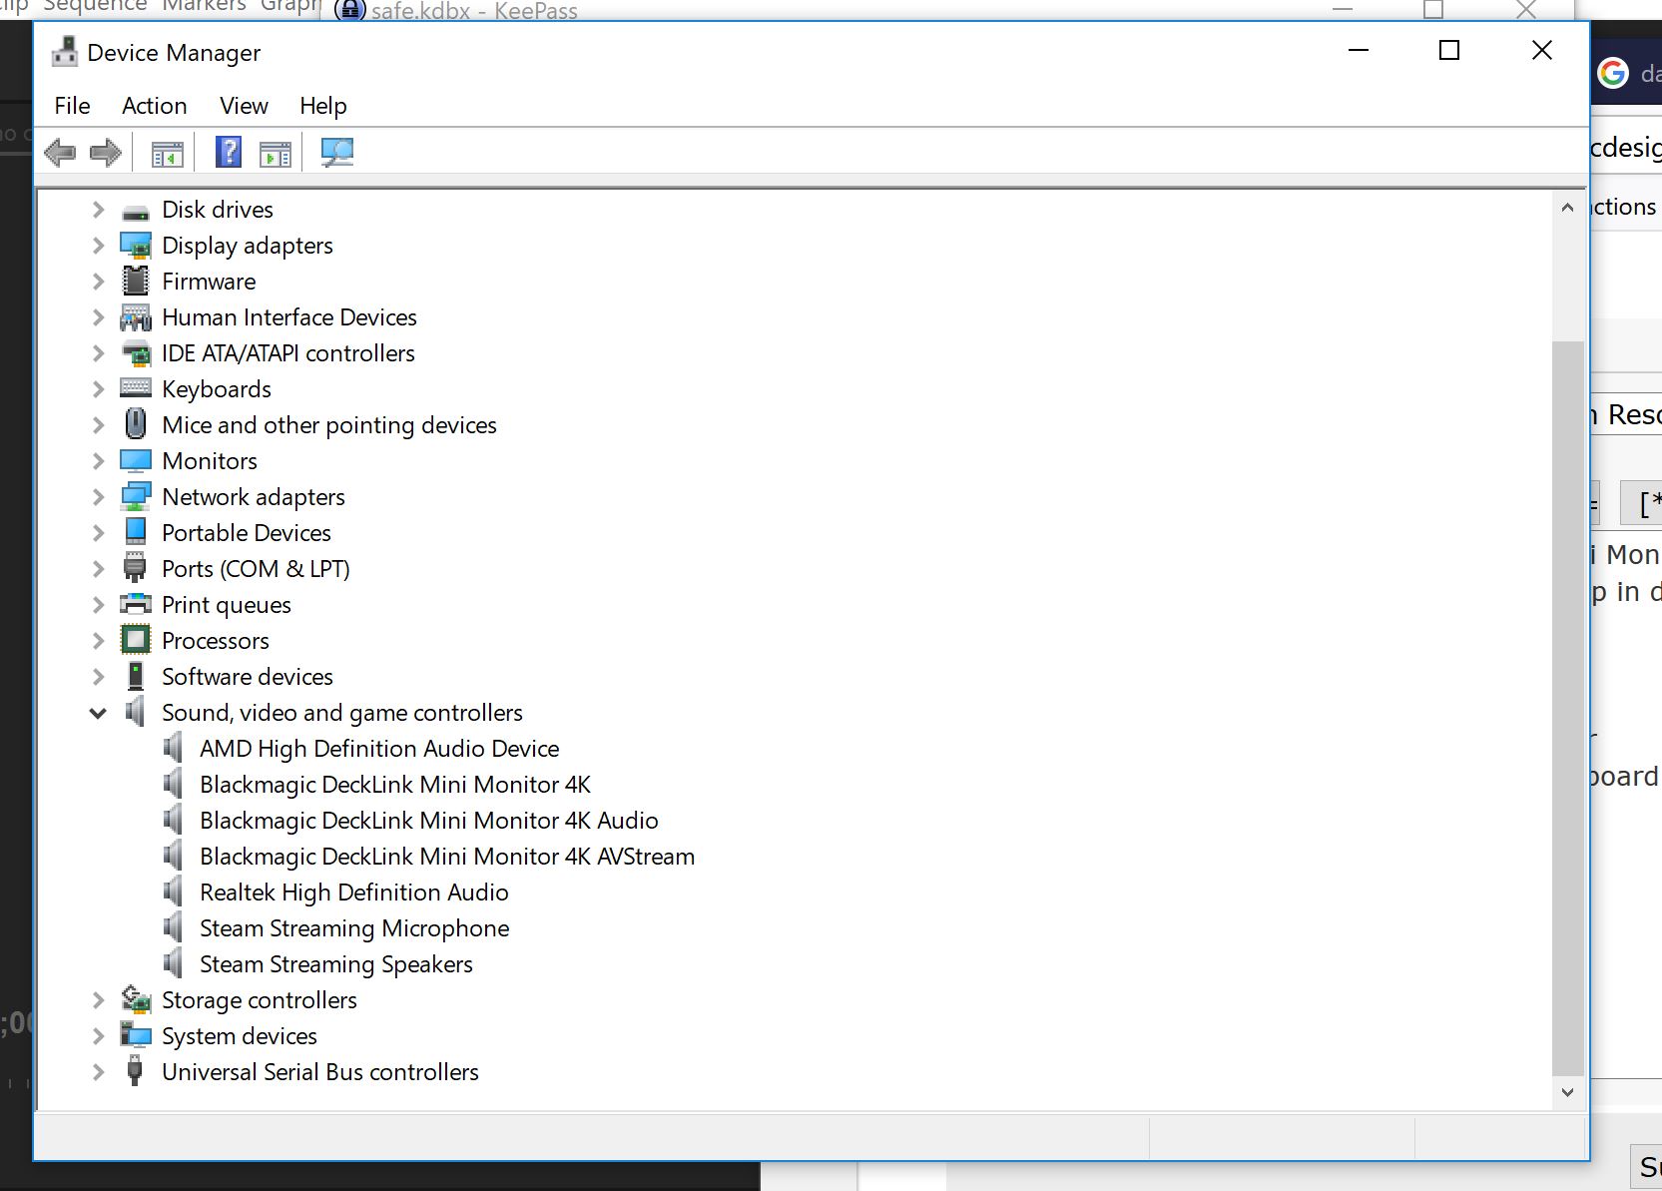Maximize the Device Manager window
The image size is (1662, 1191).
pyautogui.click(x=1449, y=50)
